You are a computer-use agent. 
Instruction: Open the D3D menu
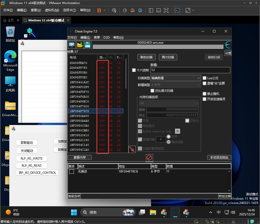107,37
